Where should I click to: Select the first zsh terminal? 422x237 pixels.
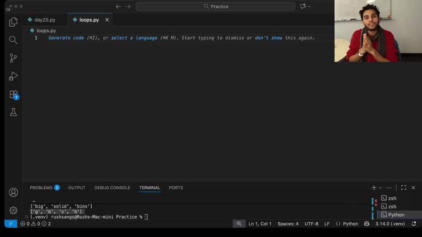pos(400,198)
